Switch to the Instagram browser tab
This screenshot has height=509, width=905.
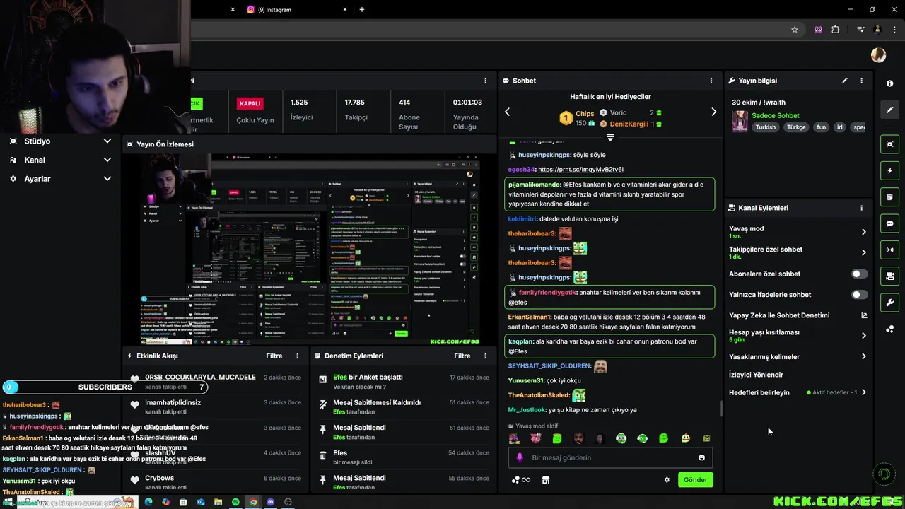point(297,10)
